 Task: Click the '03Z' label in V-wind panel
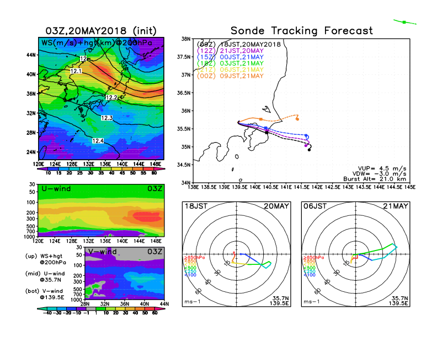pos(154,252)
